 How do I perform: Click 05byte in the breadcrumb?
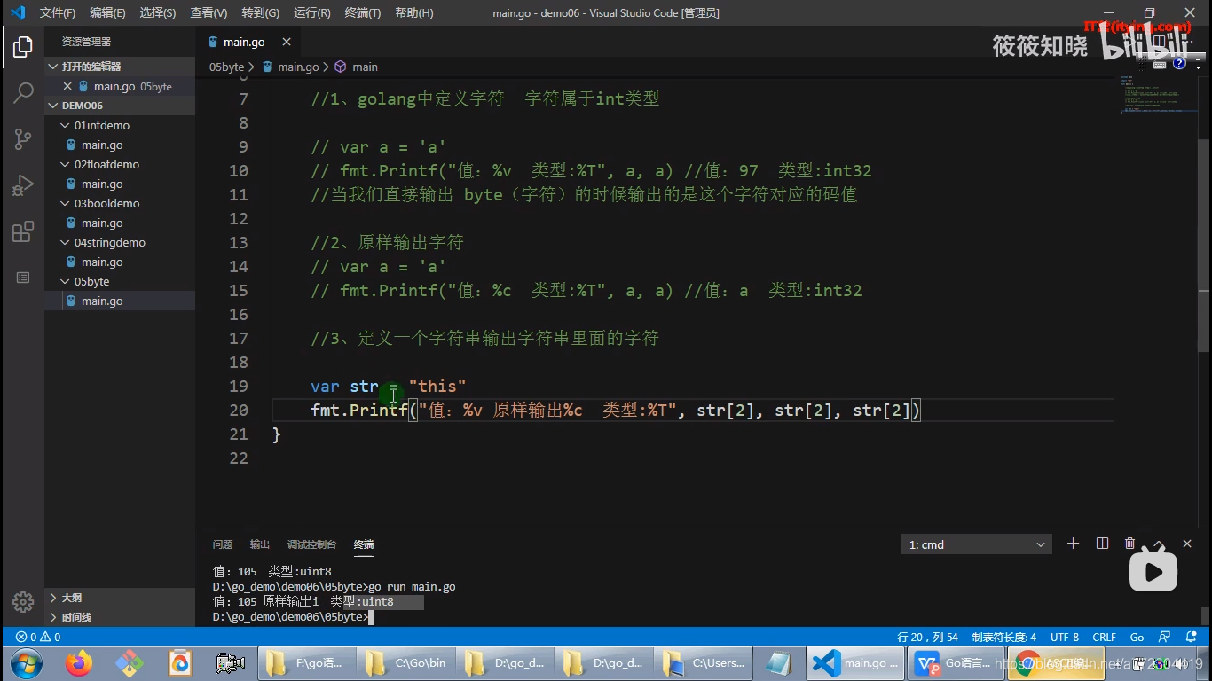click(x=226, y=67)
